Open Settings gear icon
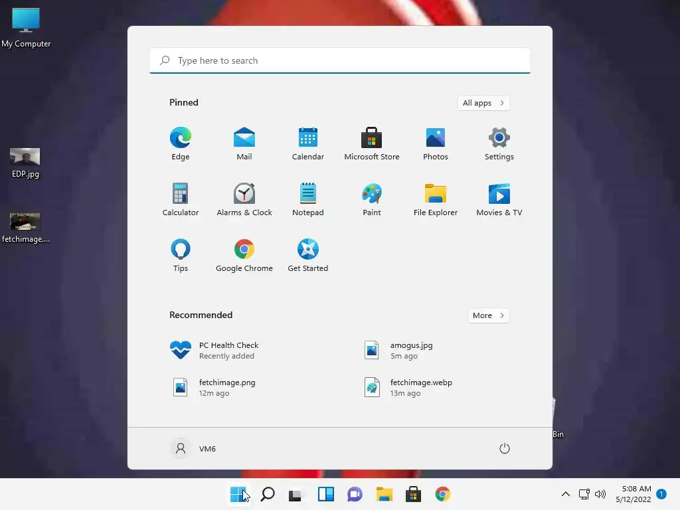 499,143
